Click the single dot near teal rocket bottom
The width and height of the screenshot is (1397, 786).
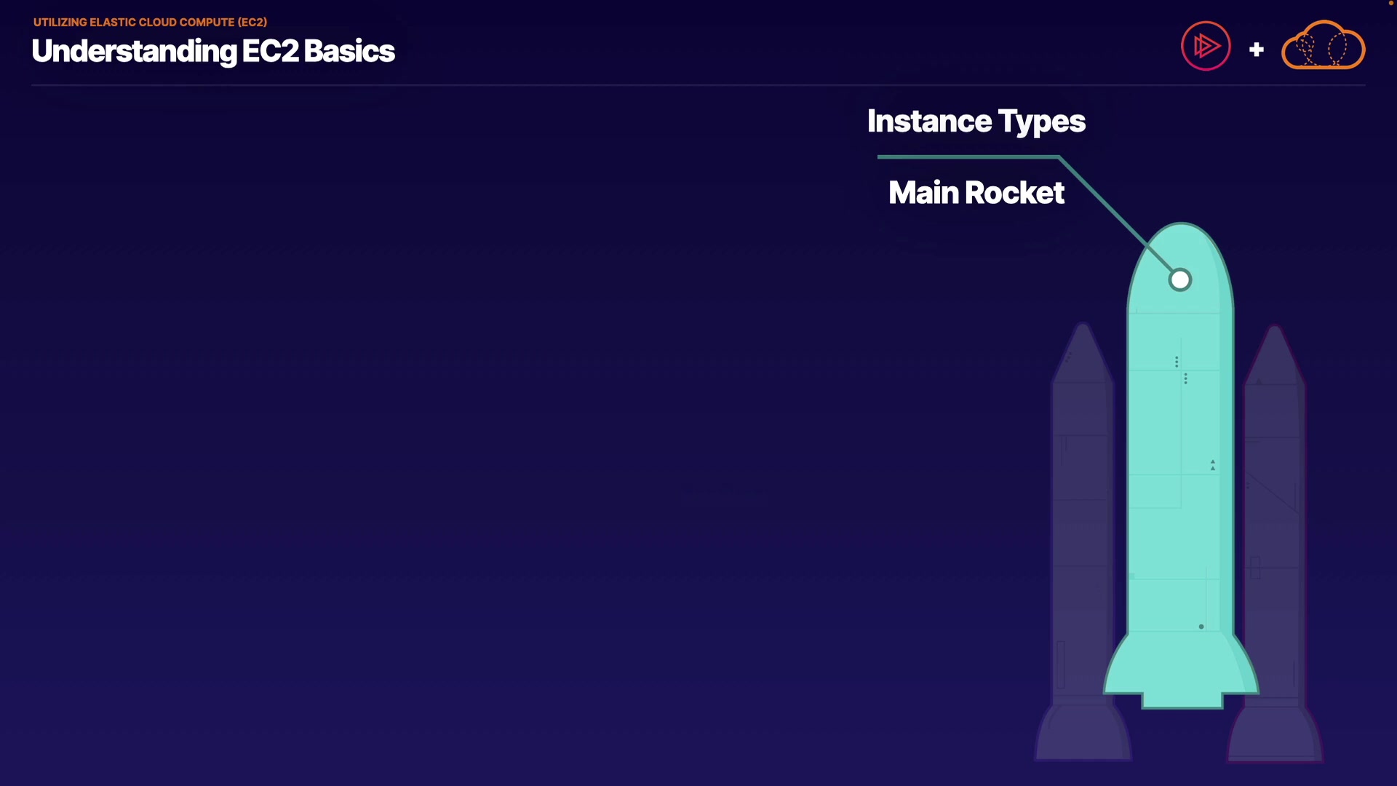point(1201,627)
